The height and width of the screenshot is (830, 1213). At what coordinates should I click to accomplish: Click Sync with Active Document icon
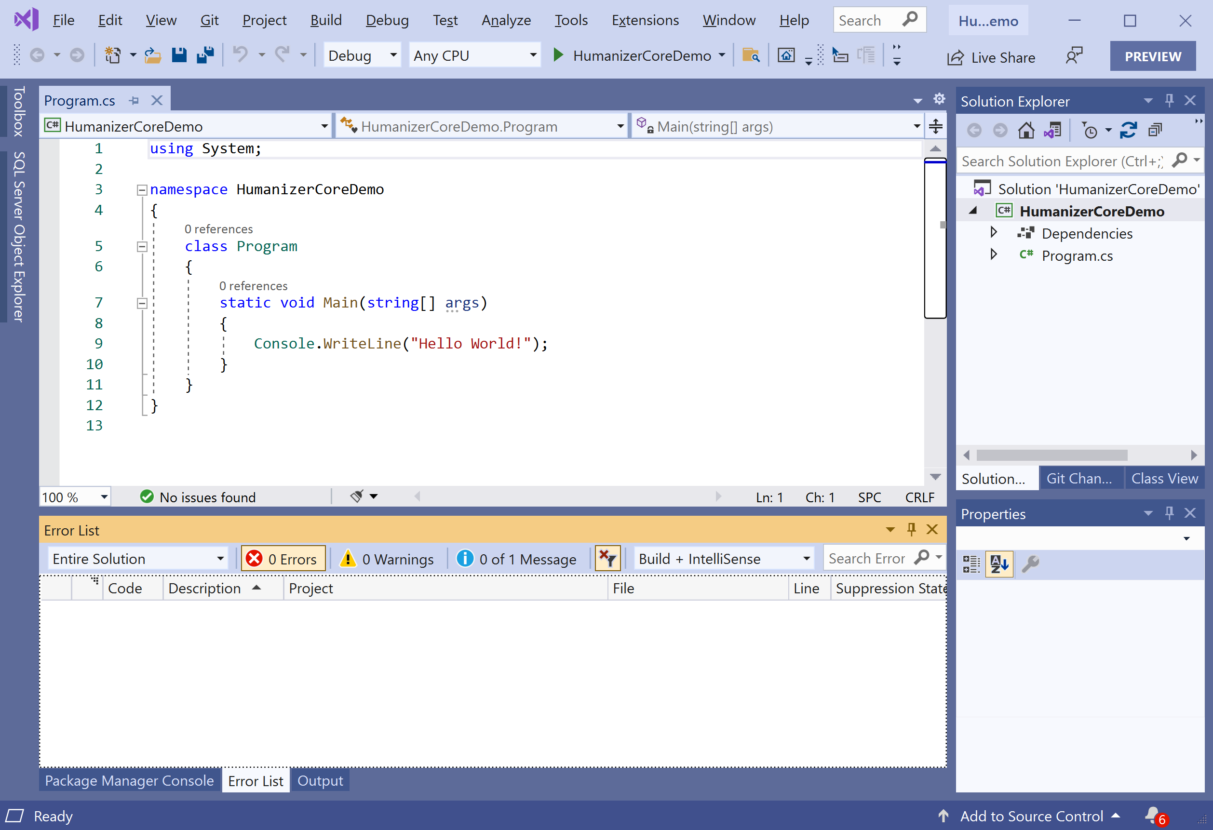1128,131
